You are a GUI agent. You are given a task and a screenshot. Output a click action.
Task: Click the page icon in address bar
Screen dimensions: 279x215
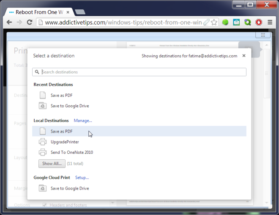[41, 22]
